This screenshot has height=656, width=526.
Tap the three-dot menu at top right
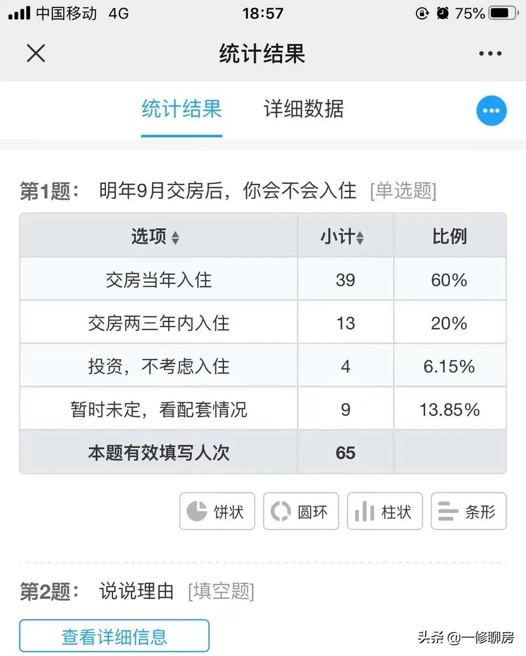(490, 54)
